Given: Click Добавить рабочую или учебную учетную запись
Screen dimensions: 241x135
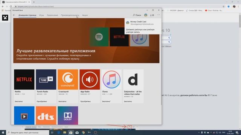Looking at the screenshot, I should point(140,31).
